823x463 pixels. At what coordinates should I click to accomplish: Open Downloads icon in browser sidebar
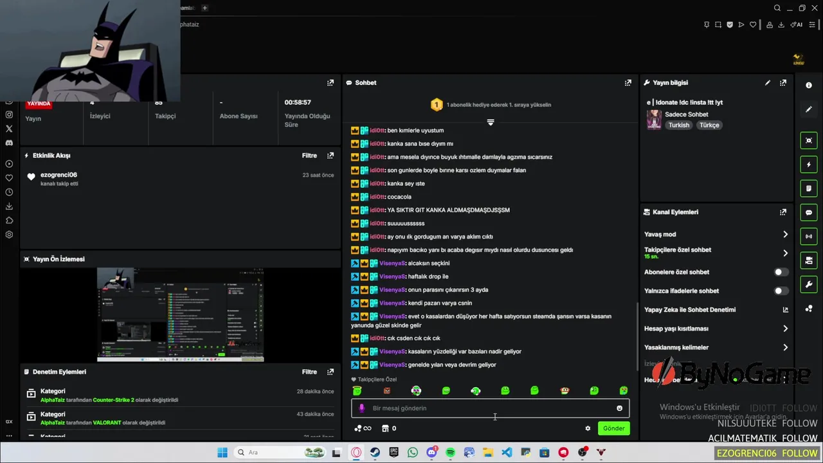(x=9, y=206)
